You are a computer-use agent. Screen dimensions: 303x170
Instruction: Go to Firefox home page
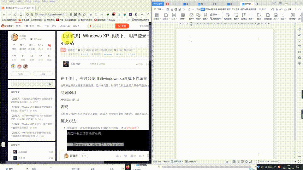21,14
